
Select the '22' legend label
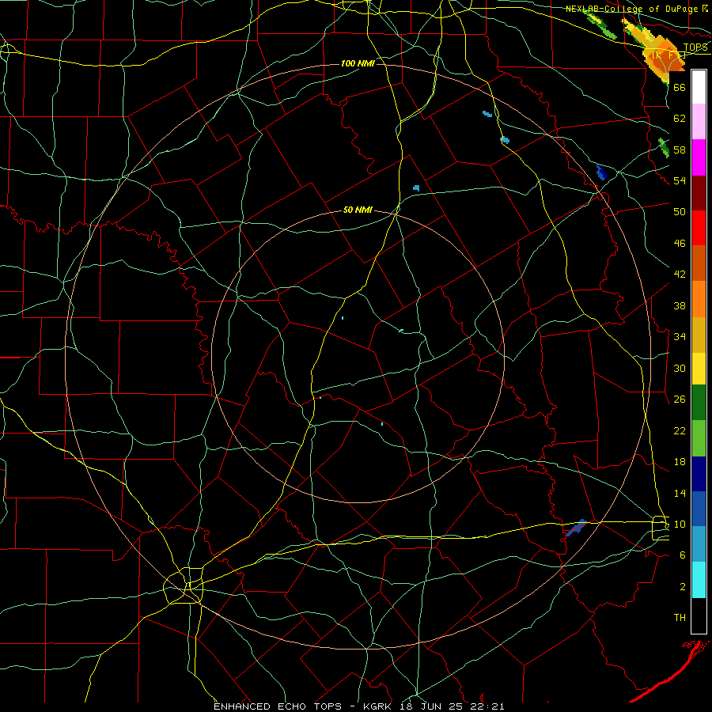pyautogui.click(x=680, y=430)
